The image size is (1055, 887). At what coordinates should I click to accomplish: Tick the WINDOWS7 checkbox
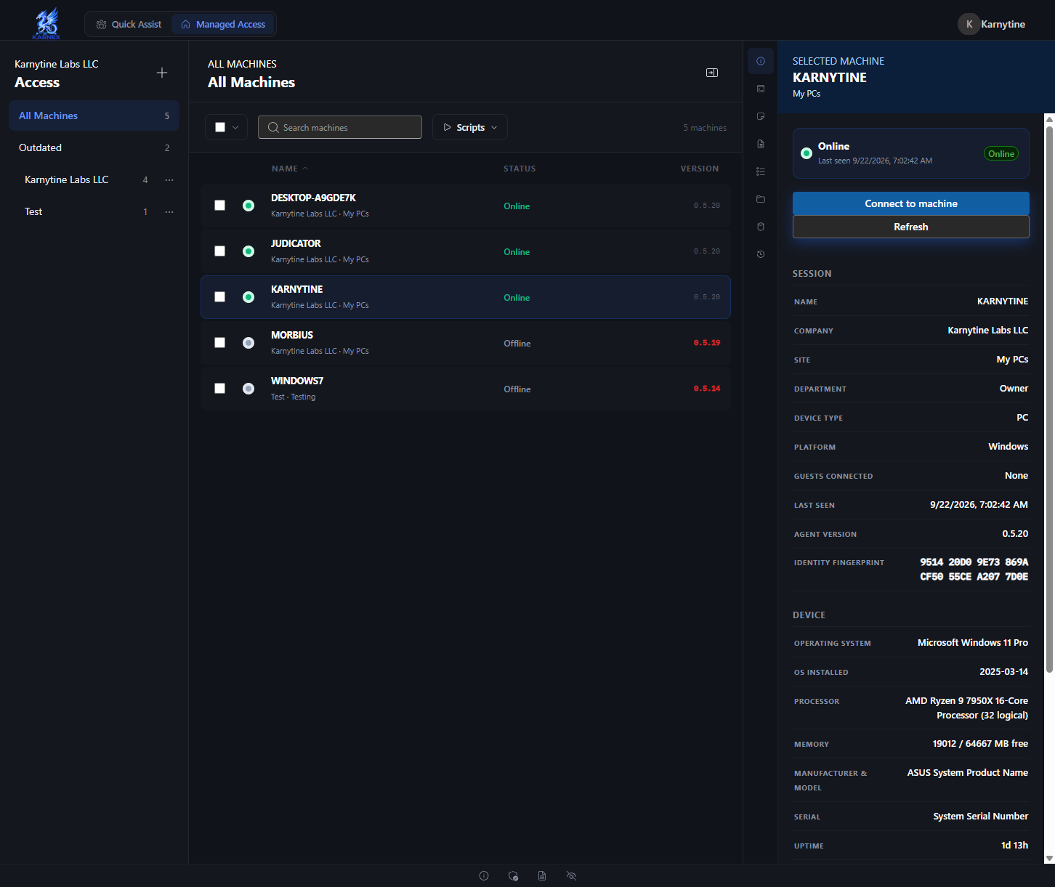pos(219,389)
